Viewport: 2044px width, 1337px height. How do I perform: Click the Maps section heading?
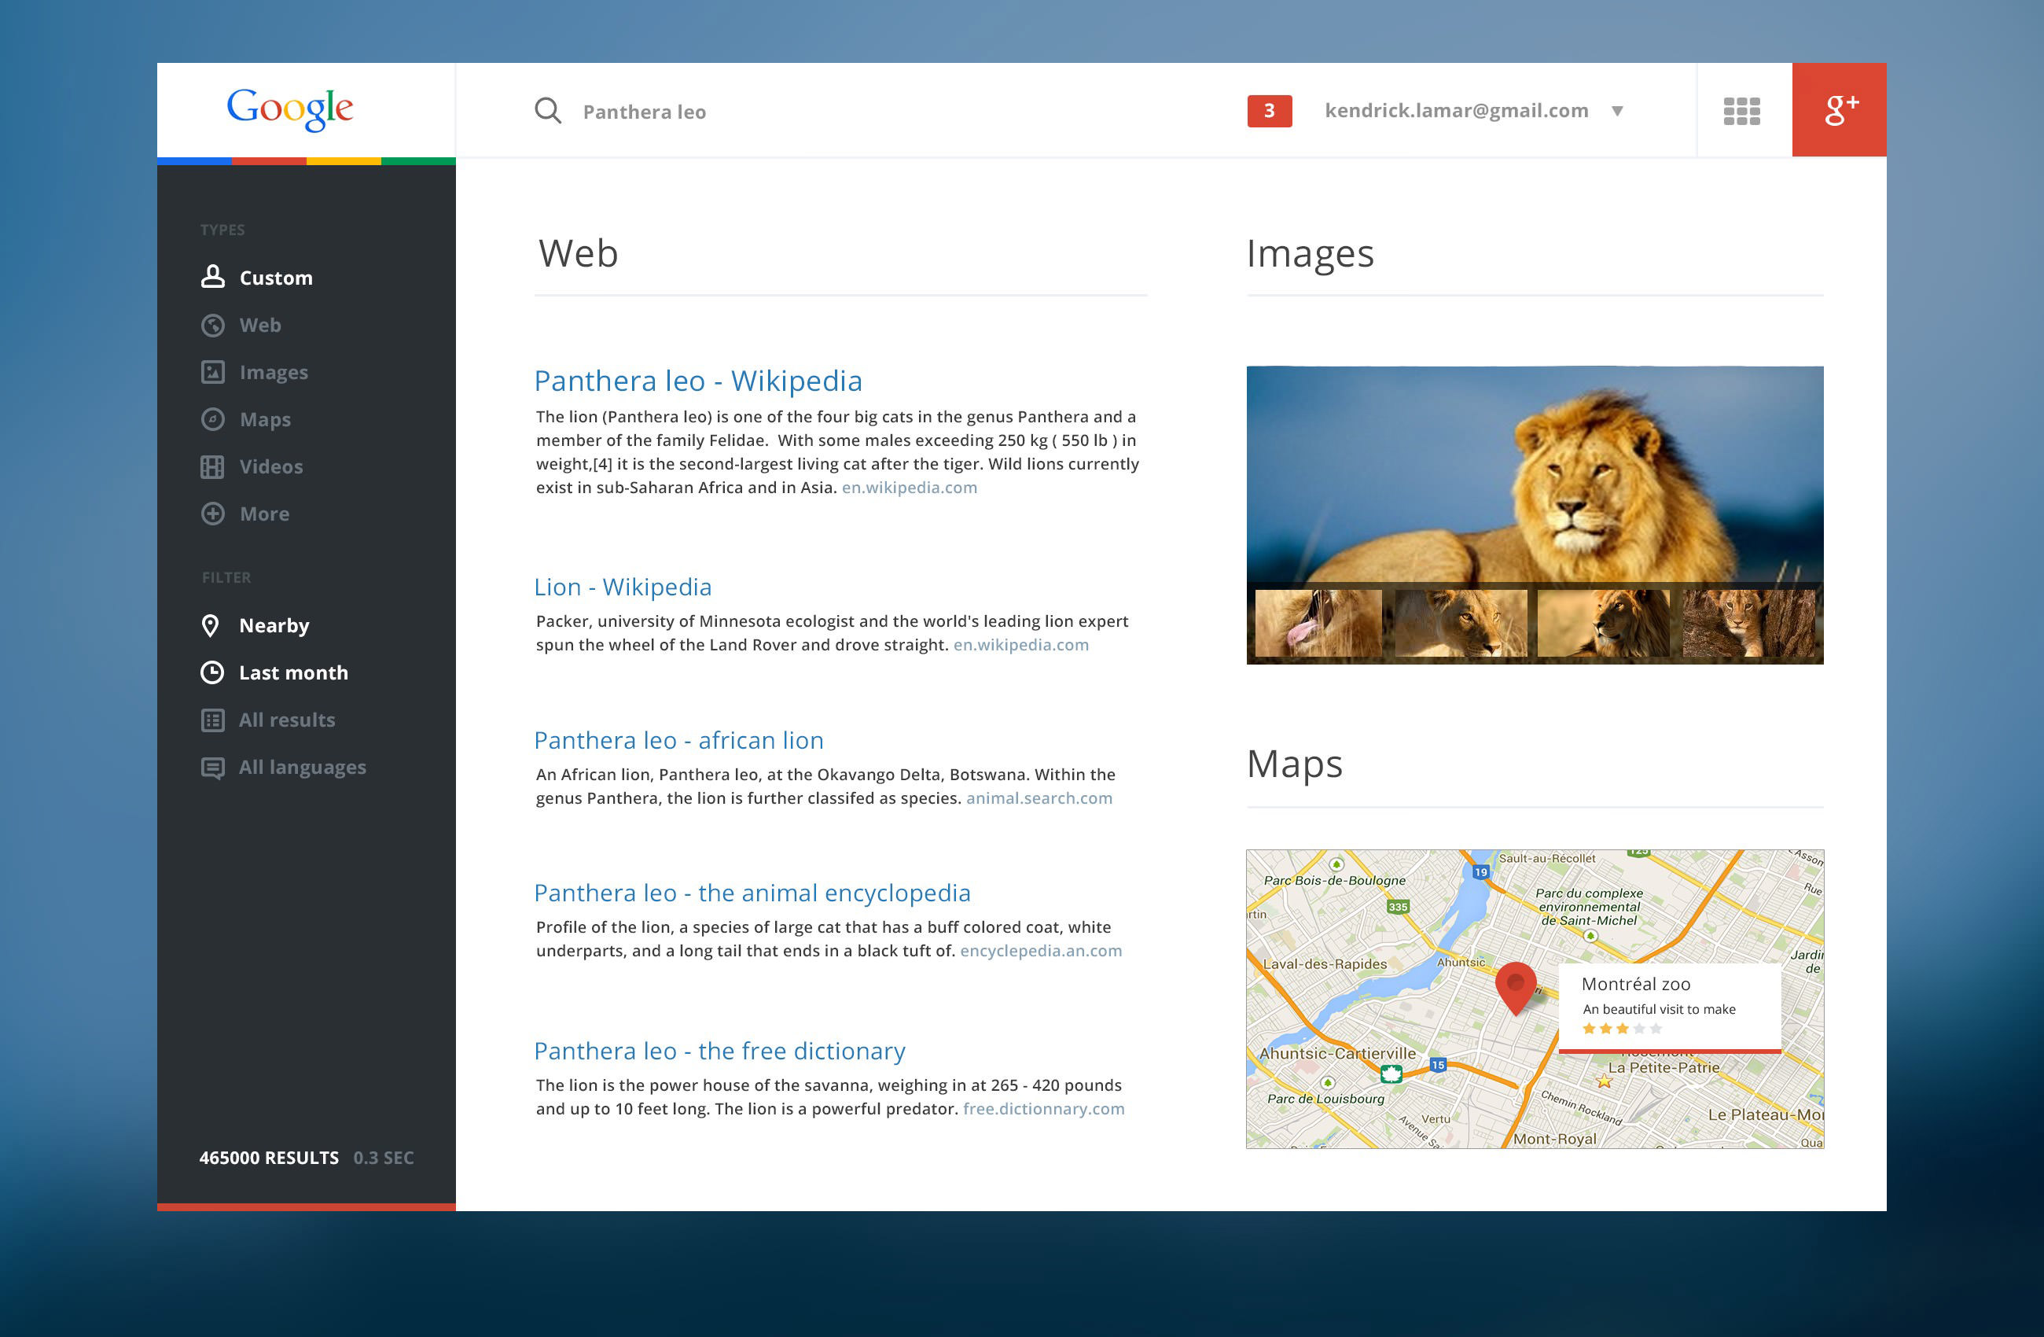click(1294, 764)
